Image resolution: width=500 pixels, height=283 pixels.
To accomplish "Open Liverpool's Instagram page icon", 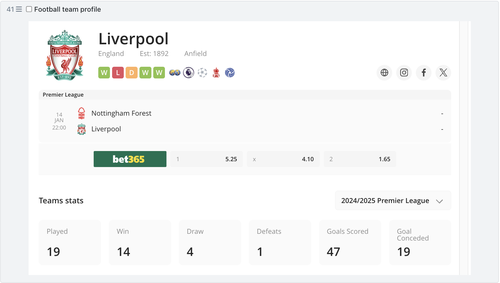I will click(404, 73).
